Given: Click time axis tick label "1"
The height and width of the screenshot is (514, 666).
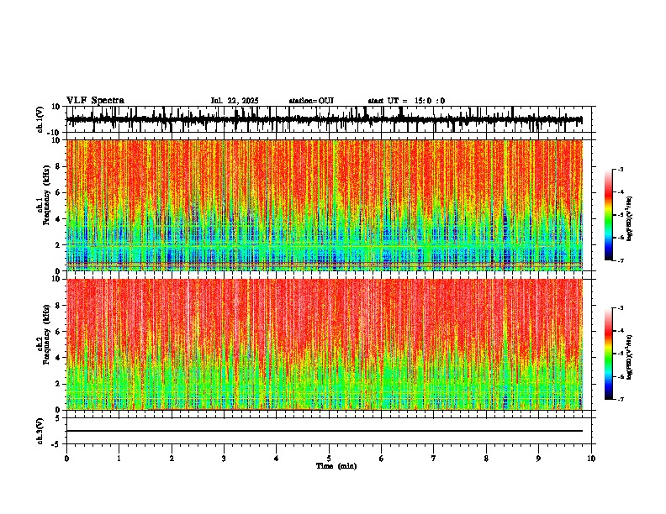Looking at the screenshot, I should click(x=119, y=459).
